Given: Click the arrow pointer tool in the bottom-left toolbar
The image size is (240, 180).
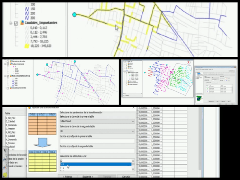Looking at the screenshot, I should click(5, 150).
